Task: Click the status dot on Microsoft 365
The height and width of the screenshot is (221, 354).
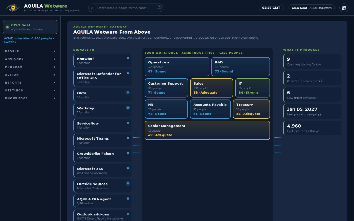Action: (x=128, y=168)
